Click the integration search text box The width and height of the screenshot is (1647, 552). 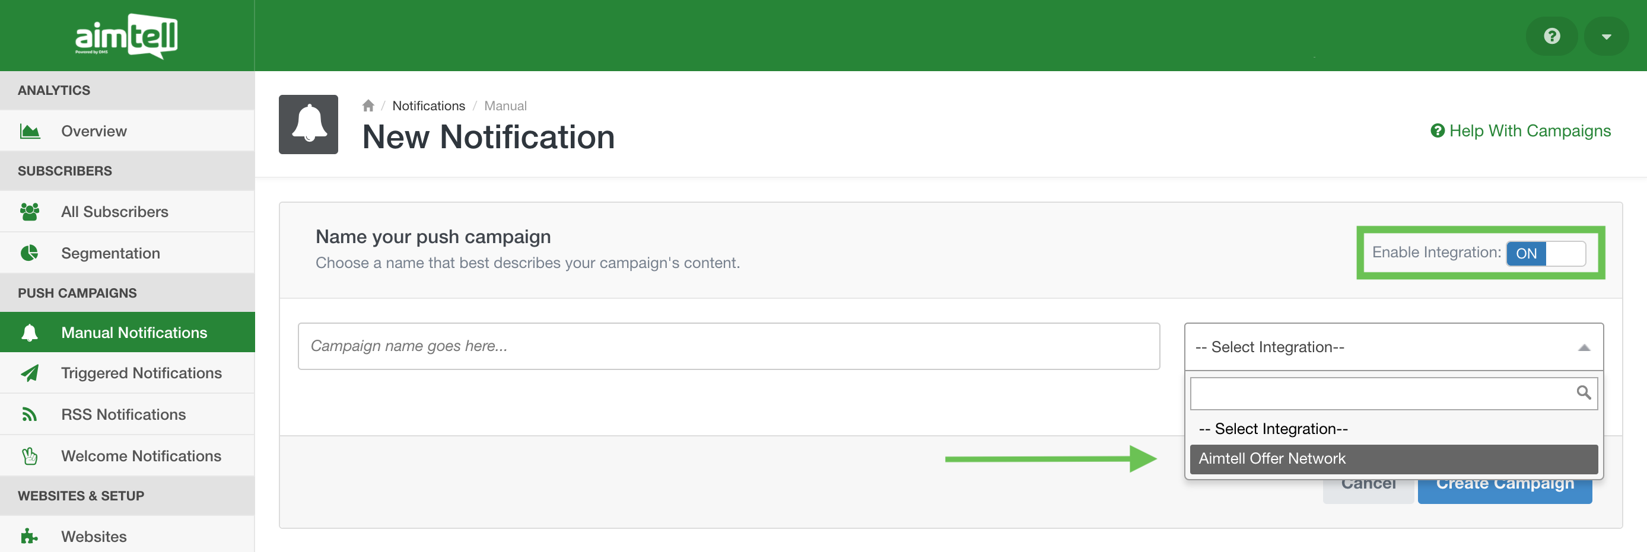1381,393
